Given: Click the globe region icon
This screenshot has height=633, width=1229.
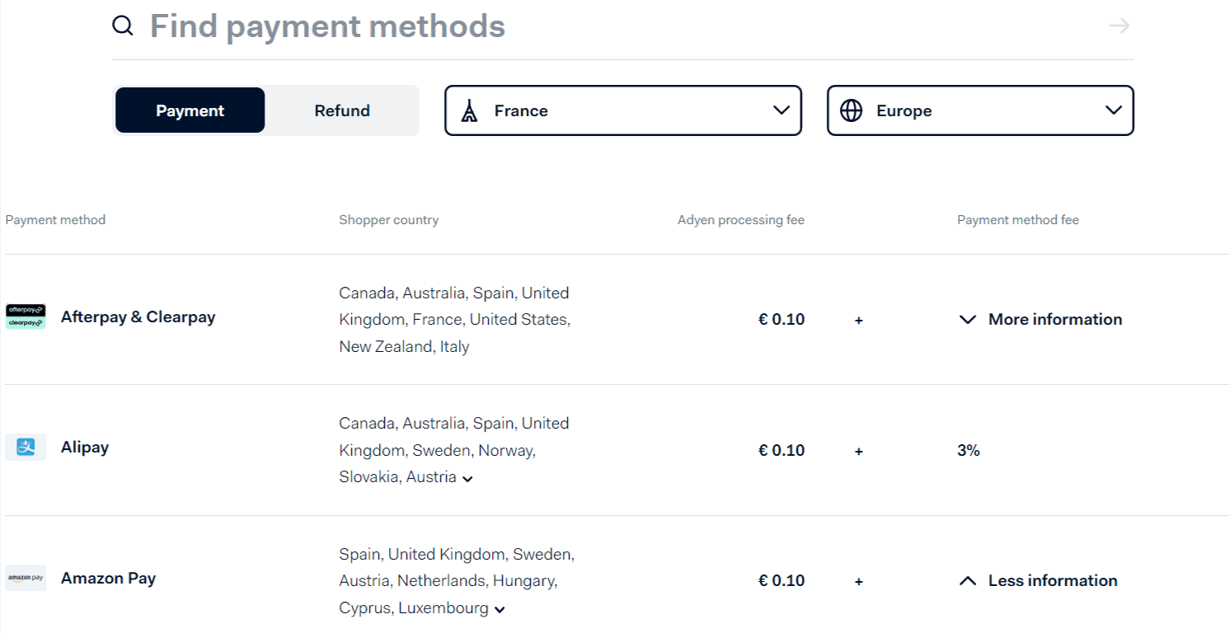Looking at the screenshot, I should click(851, 110).
